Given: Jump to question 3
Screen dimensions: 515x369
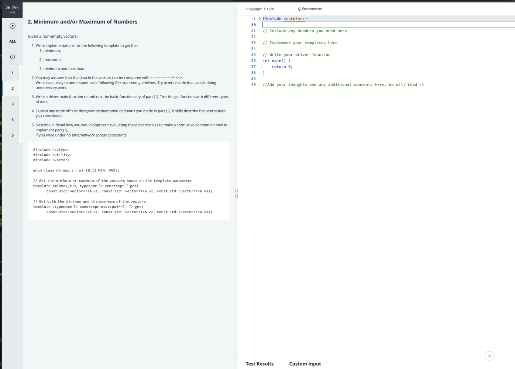Looking at the screenshot, I should tap(13, 104).
